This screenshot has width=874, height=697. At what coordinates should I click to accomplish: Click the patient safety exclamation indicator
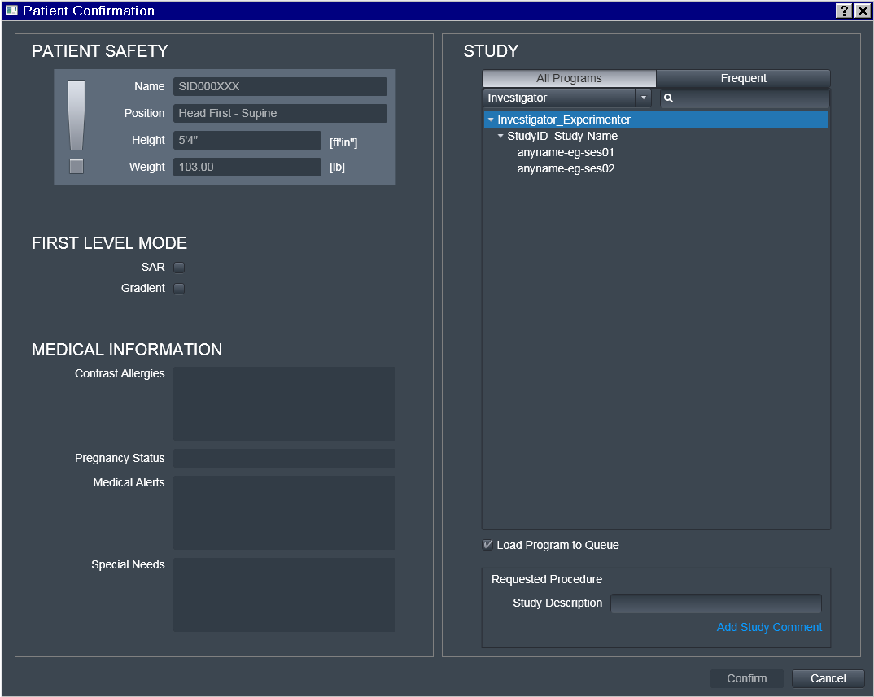tap(76, 115)
